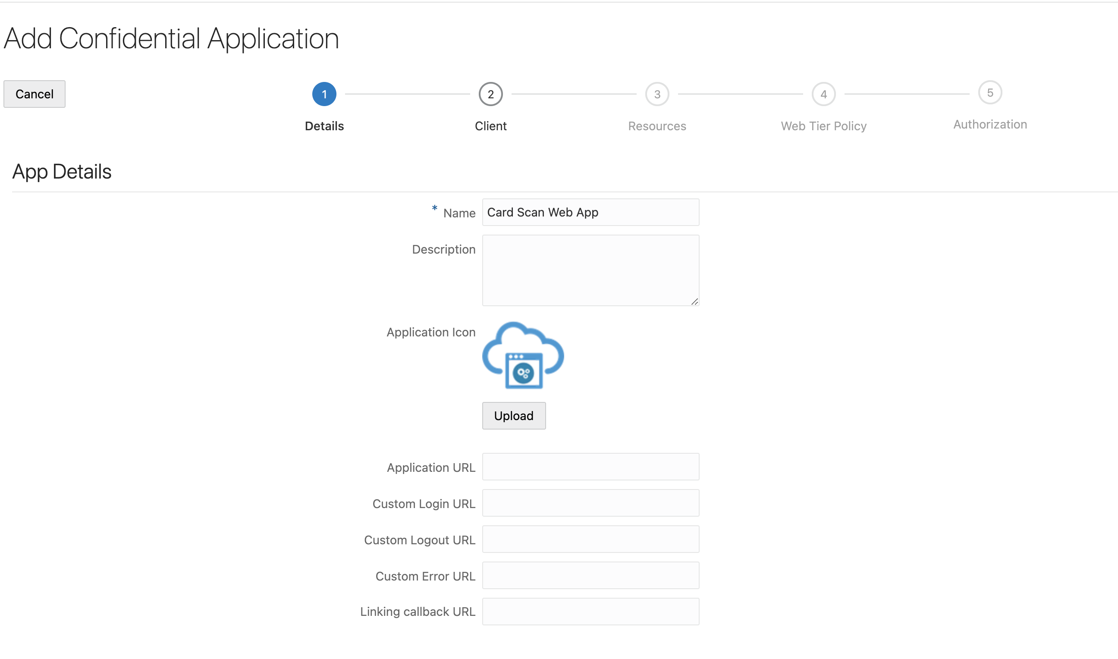Screen dimensions: 1118x659
Task: Click the Custom Login URL field
Action: tap(590, 503)
